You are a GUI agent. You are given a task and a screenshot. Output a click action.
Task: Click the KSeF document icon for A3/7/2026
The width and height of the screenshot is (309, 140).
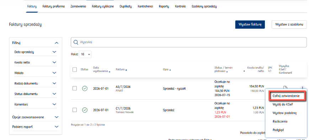pos(285,87)
